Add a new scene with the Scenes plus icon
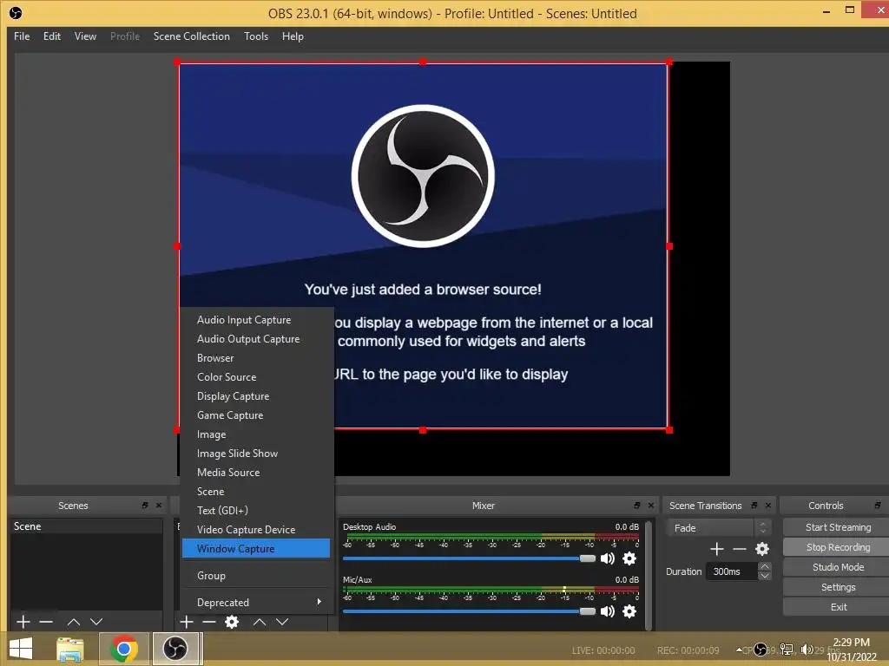 coord(23,622)
